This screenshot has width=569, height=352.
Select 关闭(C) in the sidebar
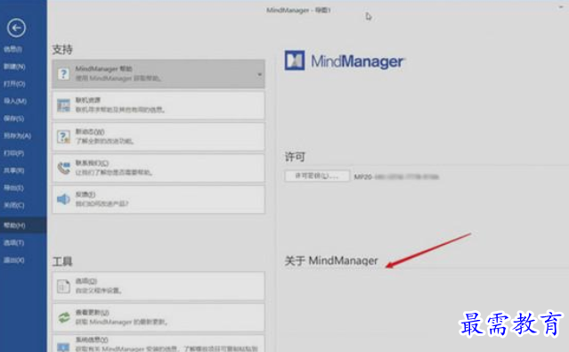(14, 205)
